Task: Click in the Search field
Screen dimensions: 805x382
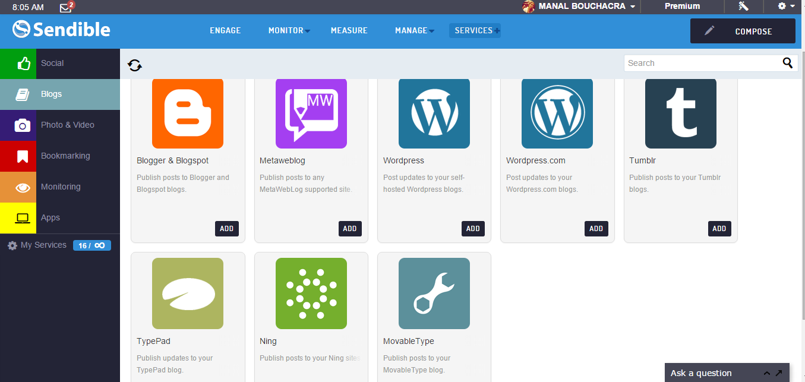Action: (703, 63)
